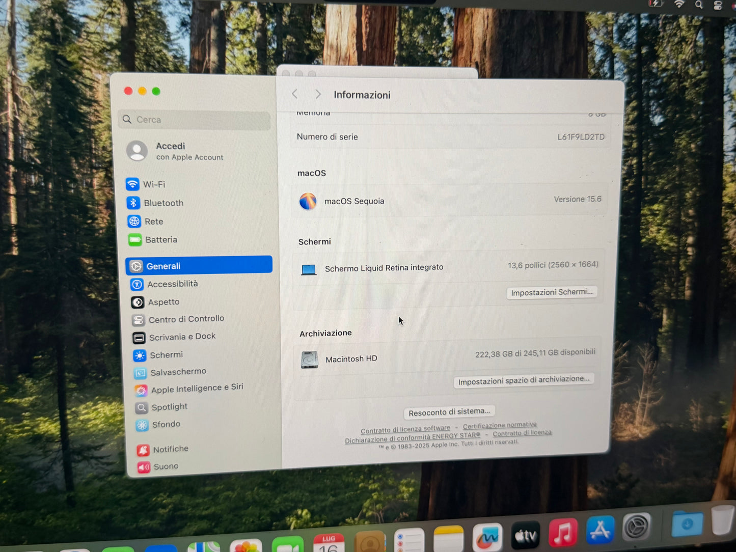Open Calendar from the Dock

point(329,543)
